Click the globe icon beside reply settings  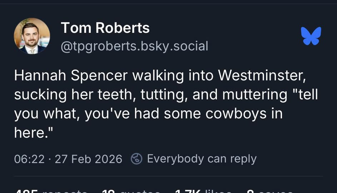tap(137, 159)
